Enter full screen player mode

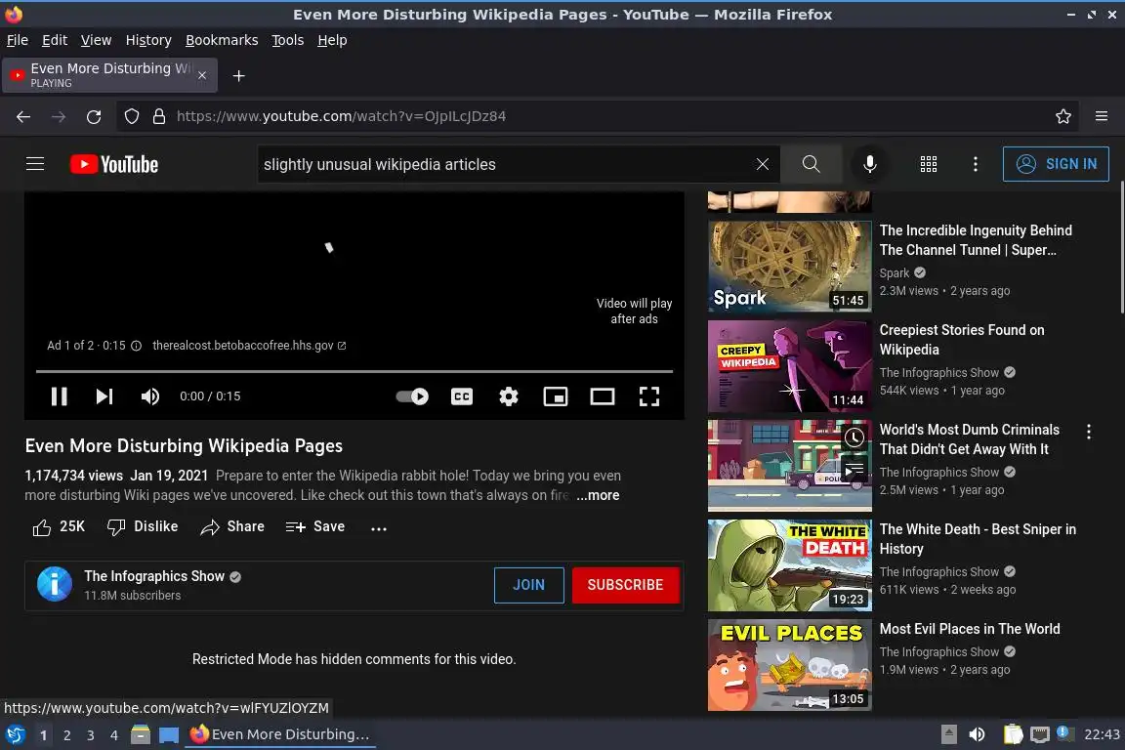coord(649,396)
